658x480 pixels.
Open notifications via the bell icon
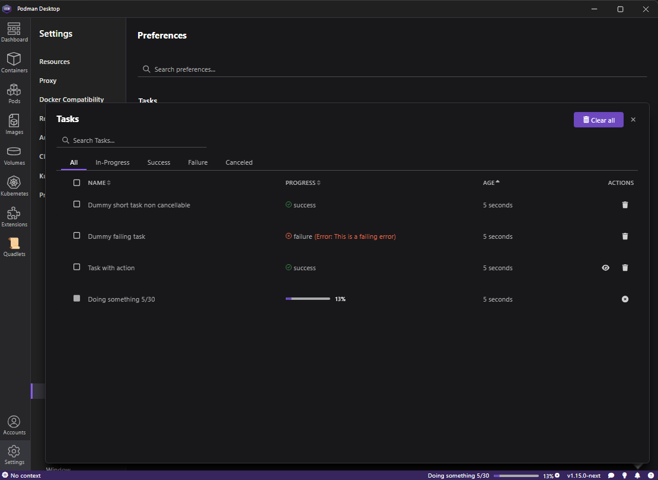[x=637, y=475]
